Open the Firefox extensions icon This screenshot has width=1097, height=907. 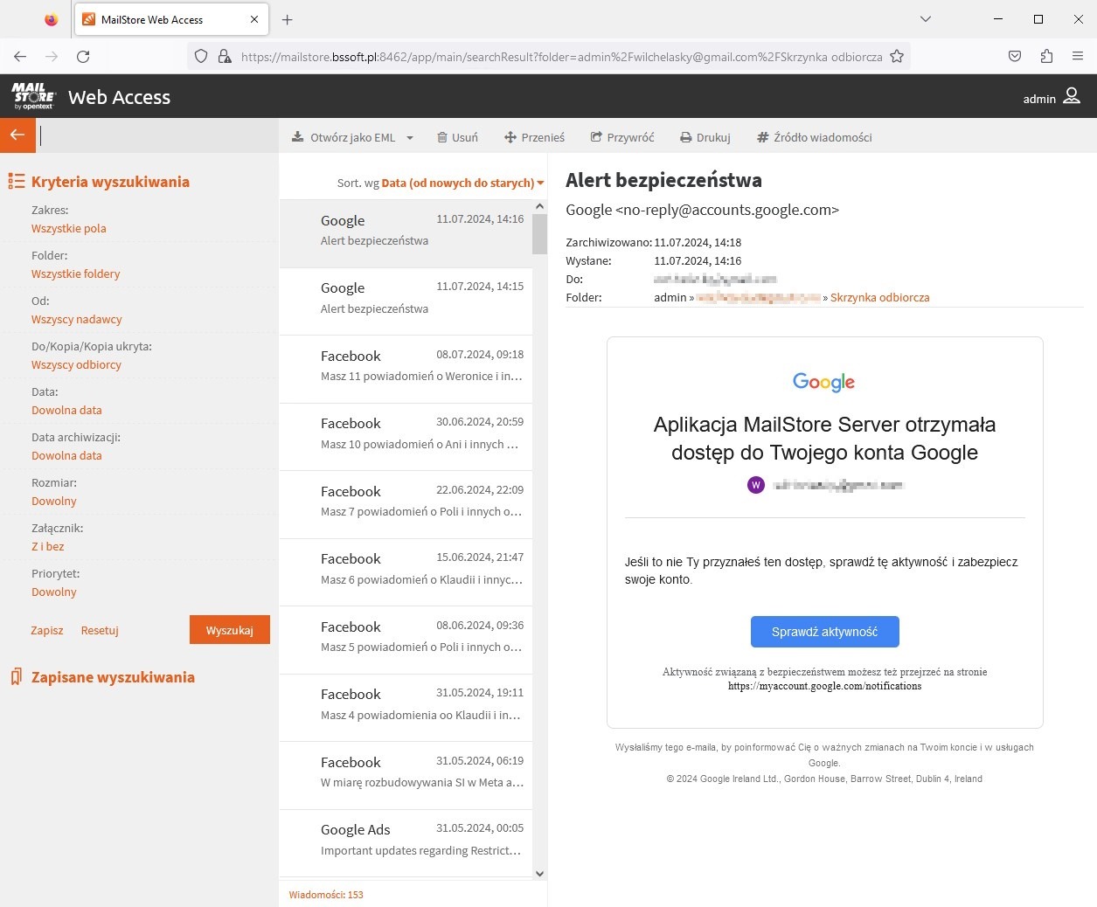click(x=1046, y=57)
